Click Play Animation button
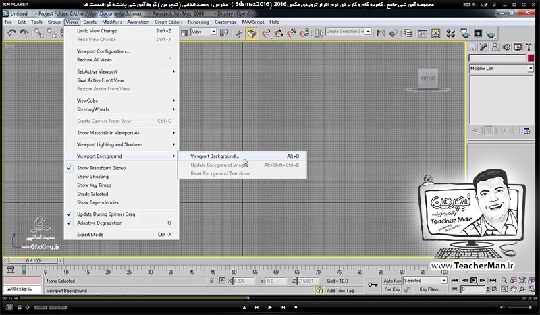The image size is (540, 315). (474, 281)
